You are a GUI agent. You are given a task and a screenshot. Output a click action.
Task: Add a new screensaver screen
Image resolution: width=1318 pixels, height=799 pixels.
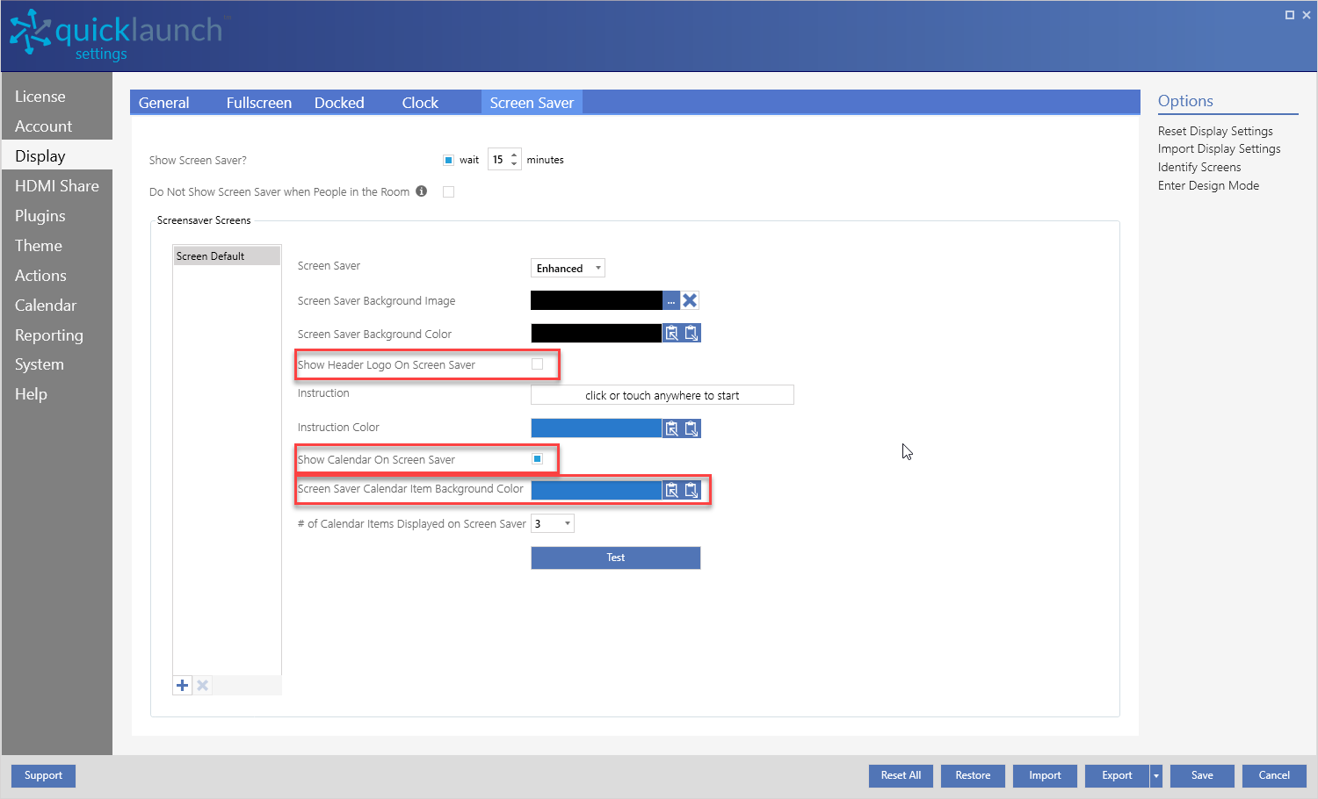pyautogui.click(x=182, y=685)
